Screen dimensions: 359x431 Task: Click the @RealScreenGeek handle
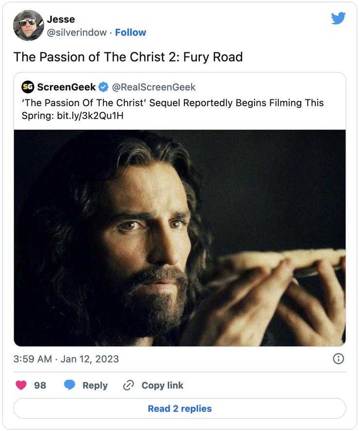(154, 87)
